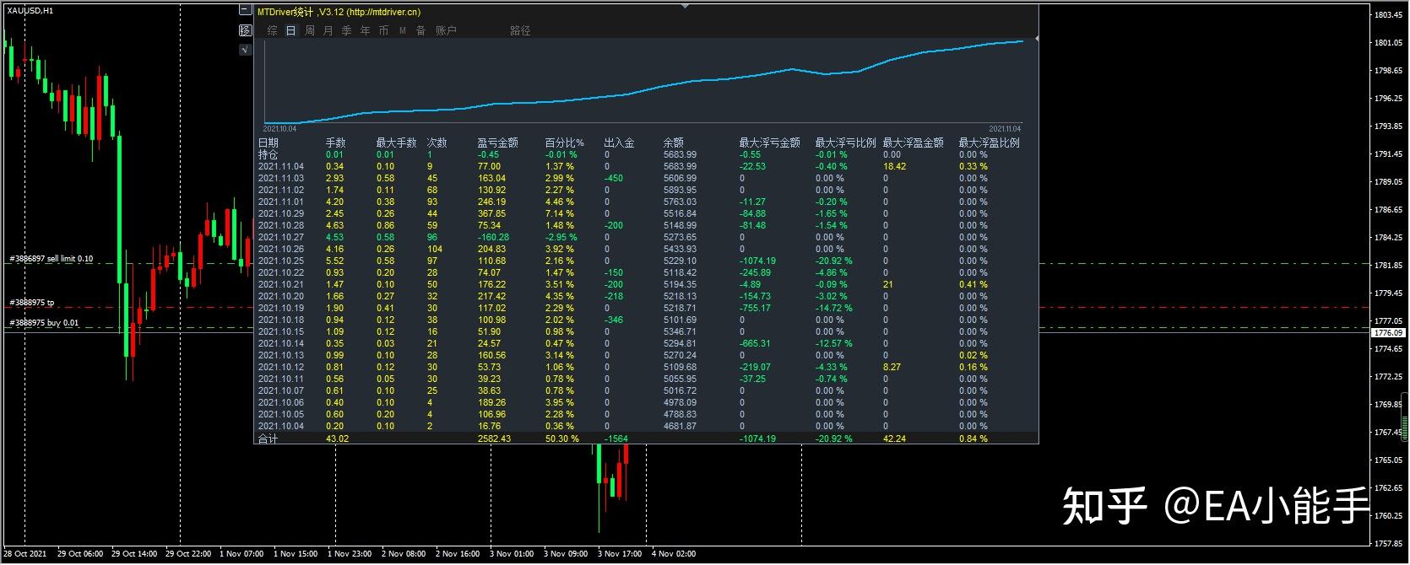
Task: Click the 手数 column header
Action: [x=335, y=143]
